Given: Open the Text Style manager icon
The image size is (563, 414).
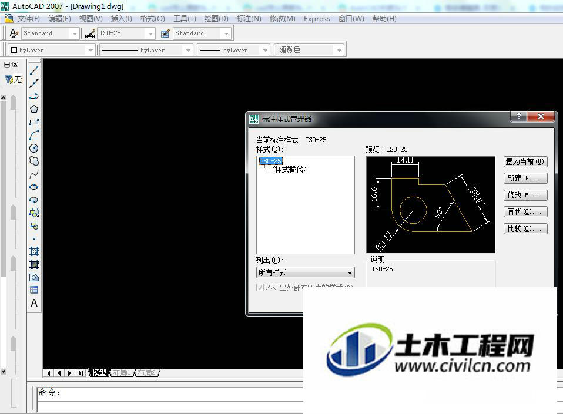Looking at the screenshot, I should pyautogui.click(x=14, y=33).
